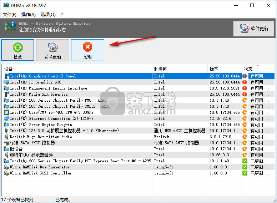Click Intel Graphics Control Panel device icon
Image resolution: width=277 pixels, height=203 pixels.
(6, 76)
